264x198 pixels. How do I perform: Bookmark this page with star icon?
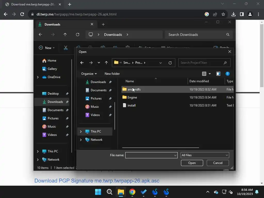(x=223, y=14)
